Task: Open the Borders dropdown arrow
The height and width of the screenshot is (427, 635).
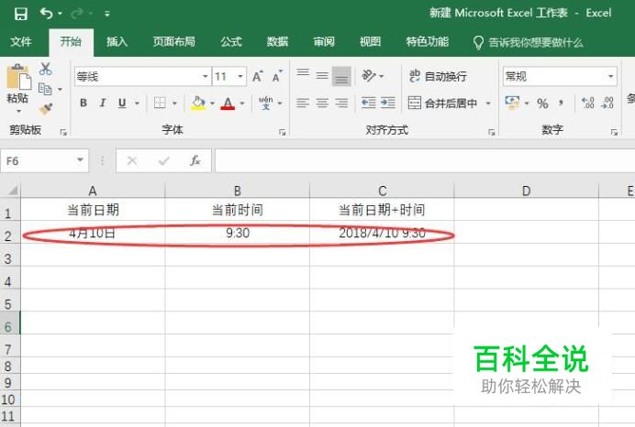Action: click(x=174, y=104)
